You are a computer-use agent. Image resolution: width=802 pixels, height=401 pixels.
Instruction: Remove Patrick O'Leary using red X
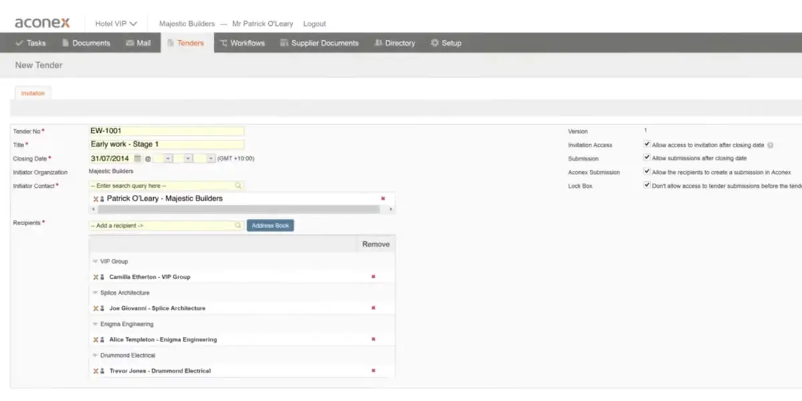[x=383, y=198]
